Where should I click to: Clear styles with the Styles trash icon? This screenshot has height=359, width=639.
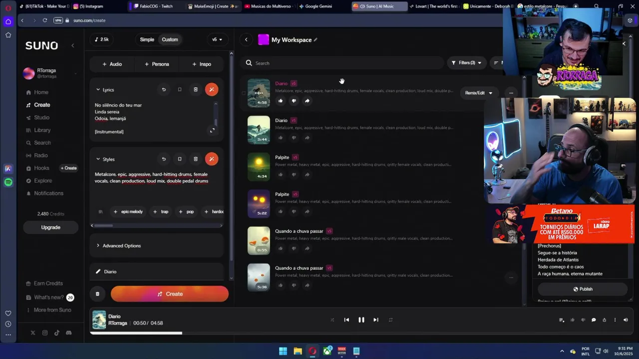coord(196,159)
